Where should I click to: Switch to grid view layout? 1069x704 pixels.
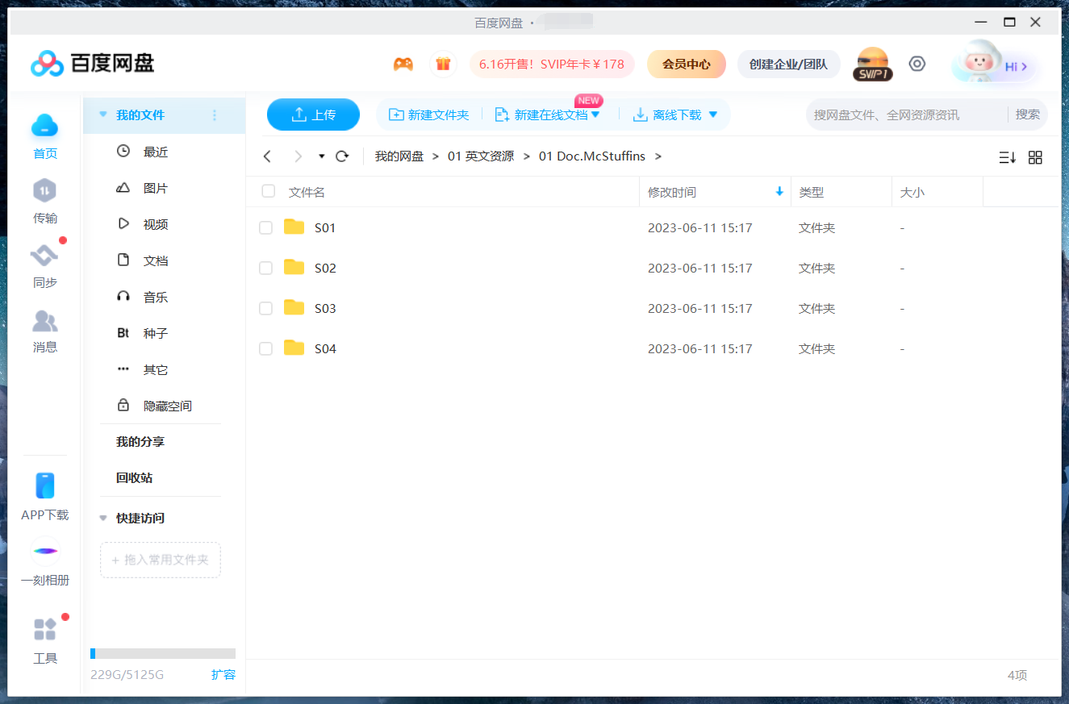click(x=1035, y=157)
